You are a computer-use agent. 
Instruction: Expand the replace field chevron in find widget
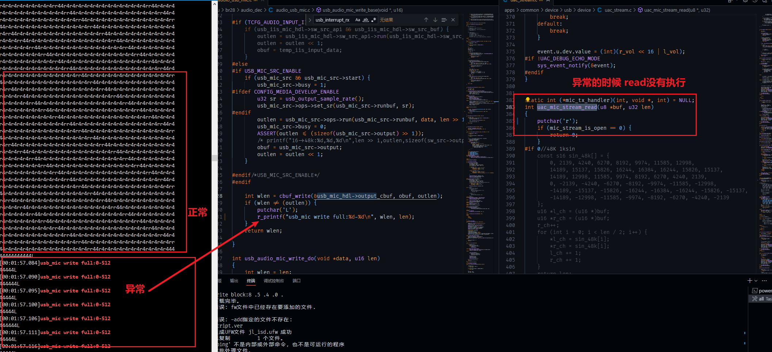pos(310,20)
